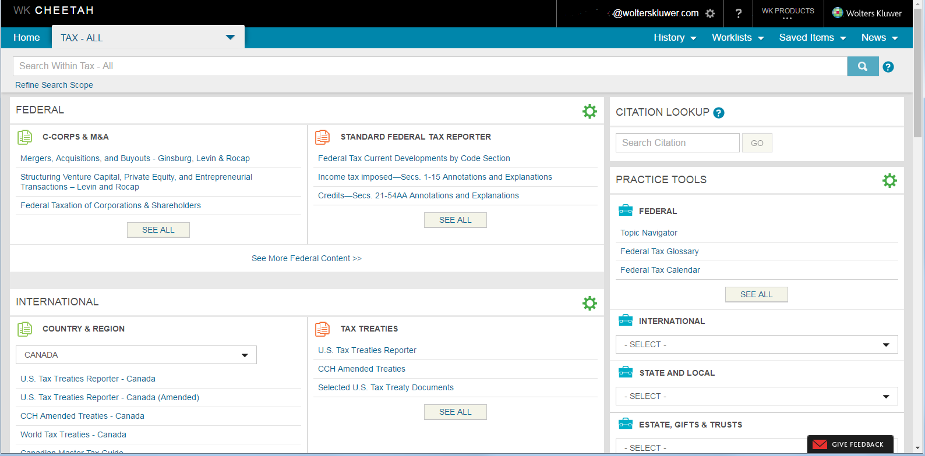Click the magnifier search button
Viewport: 925px width, 456px height.
pos(863,66)
